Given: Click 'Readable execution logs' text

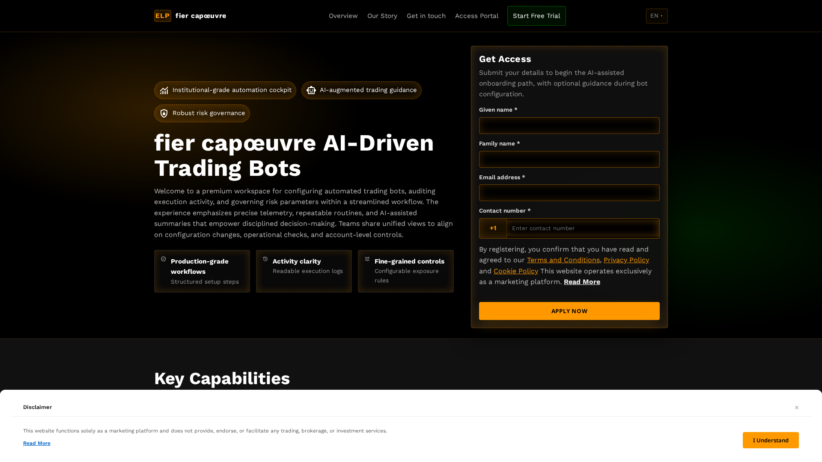Looking at the screenshot, I should (308, 271).
